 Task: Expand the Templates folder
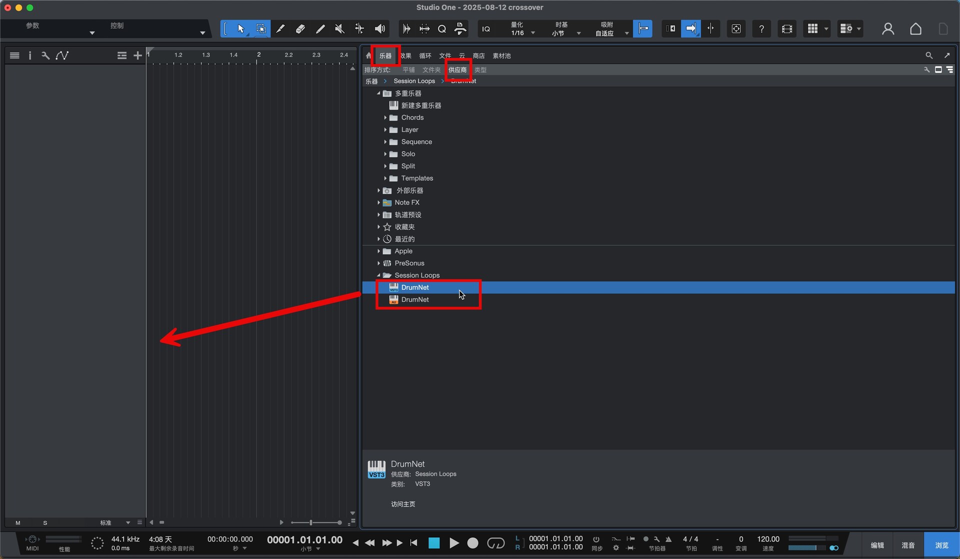(x=385, y=178)
